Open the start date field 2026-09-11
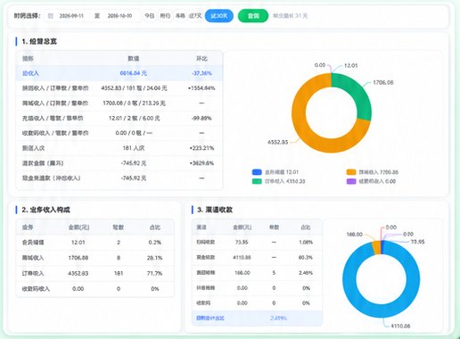The height and width of the screenshot is (339, 460). (x=71, y=16)
